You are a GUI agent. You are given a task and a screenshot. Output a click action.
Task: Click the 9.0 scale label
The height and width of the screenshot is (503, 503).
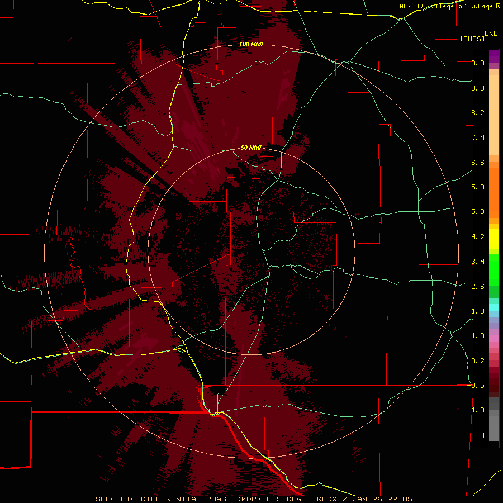[x=478, y=88]
